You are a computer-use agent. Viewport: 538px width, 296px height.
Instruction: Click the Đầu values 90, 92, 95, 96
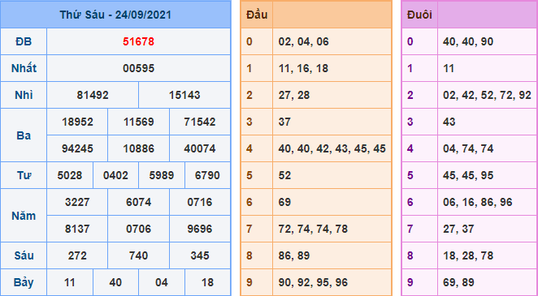click(313, 283)
